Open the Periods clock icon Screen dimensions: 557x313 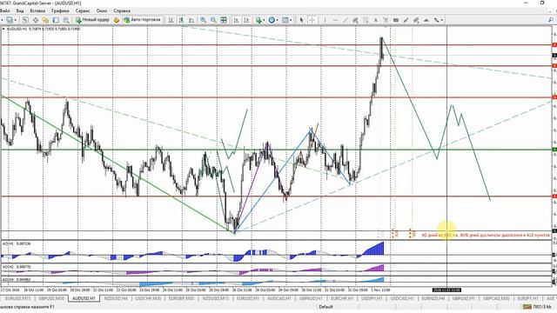pyautogui.click(x=272, y=20)
